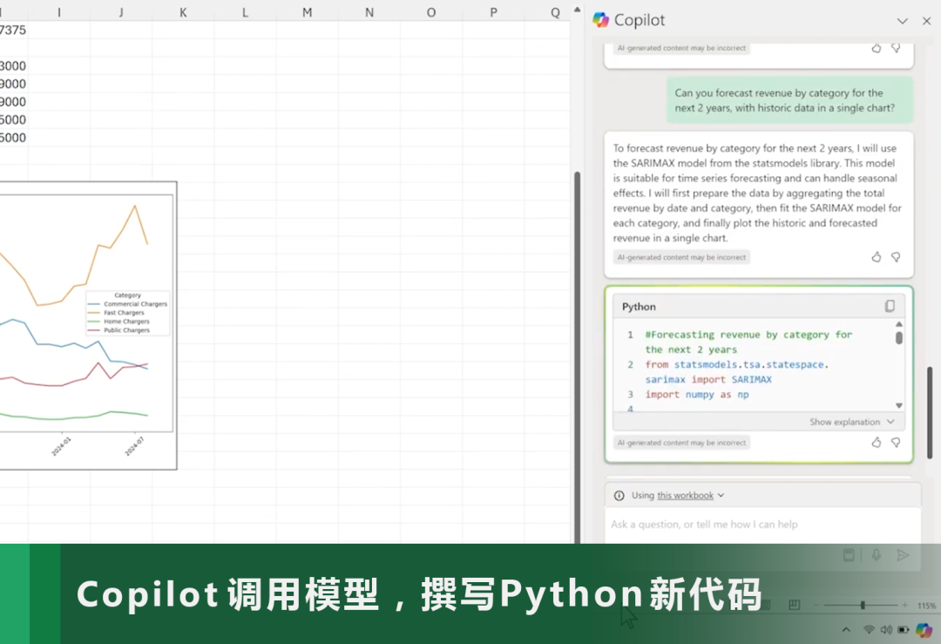The image size is (941, 644).
Task: Click the info icon beside Using this workbook
Action: 619,495
